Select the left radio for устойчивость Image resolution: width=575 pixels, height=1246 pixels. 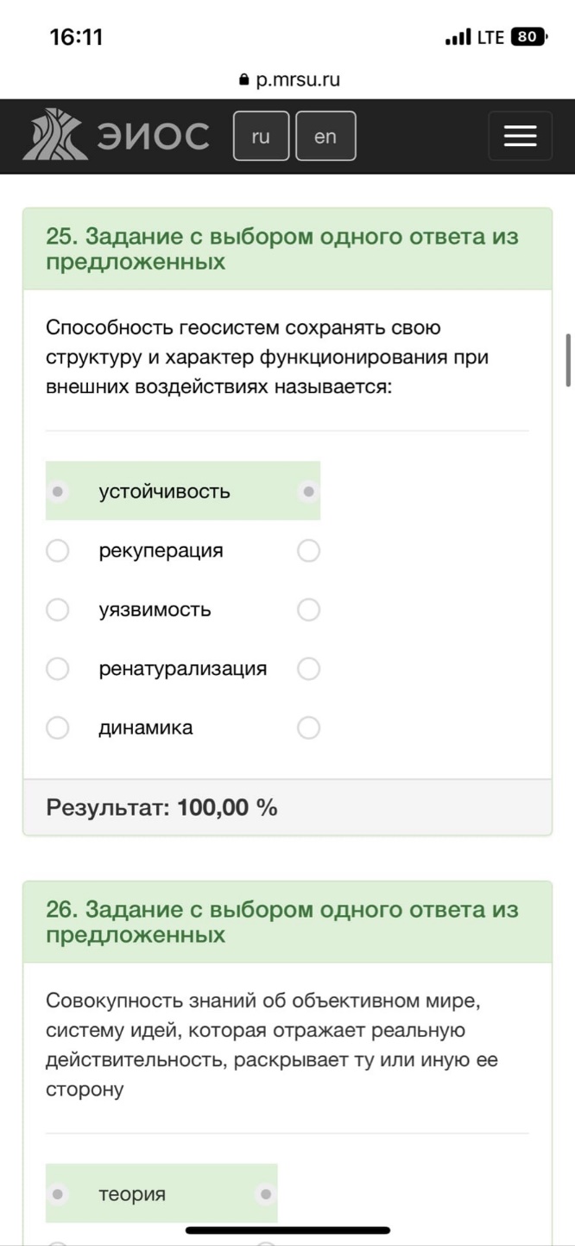click(x=58, y=492)
